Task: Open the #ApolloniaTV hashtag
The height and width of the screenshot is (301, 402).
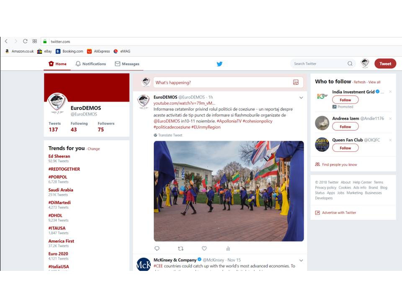Action: tap(229, 121)
